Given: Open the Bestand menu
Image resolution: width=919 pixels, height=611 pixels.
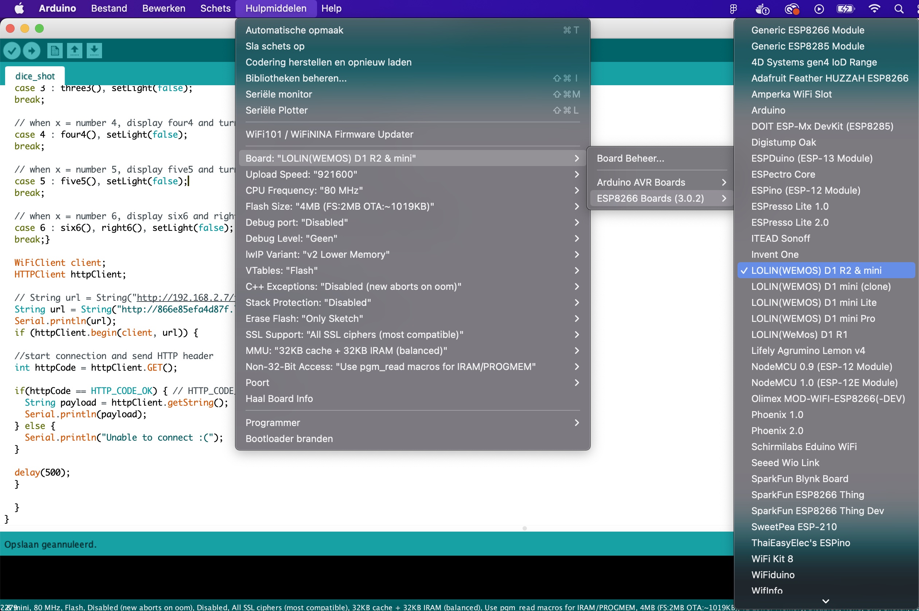Looking at the screenshot, I should (x=109, y=8).
